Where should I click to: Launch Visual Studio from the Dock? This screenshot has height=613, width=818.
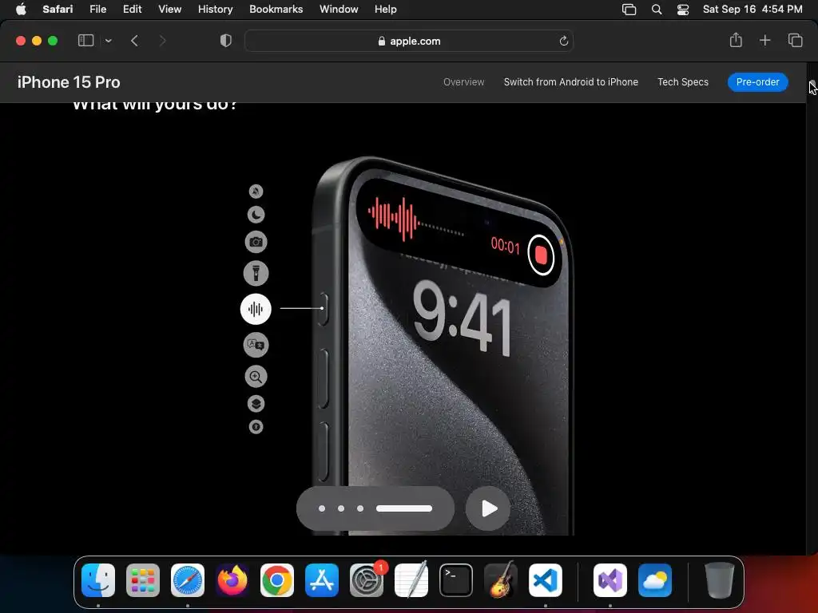tap(610, 580)
